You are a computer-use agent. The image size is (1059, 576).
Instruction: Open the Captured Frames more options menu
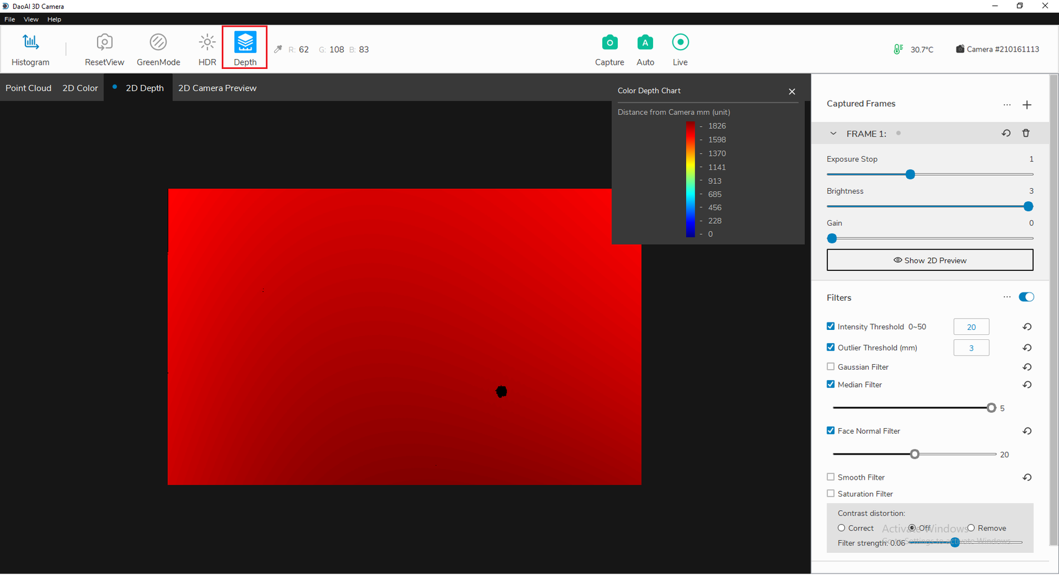click(x=1007, y=104)
